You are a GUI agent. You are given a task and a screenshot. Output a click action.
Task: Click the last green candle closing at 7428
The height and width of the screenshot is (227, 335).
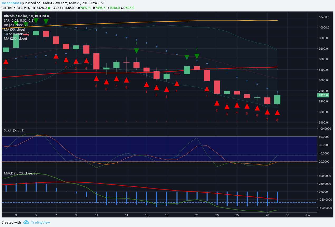pyautogui.click(x=277, y=100)
